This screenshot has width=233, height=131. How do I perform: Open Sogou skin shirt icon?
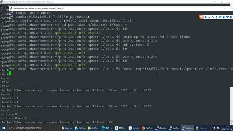click(228, 17)
